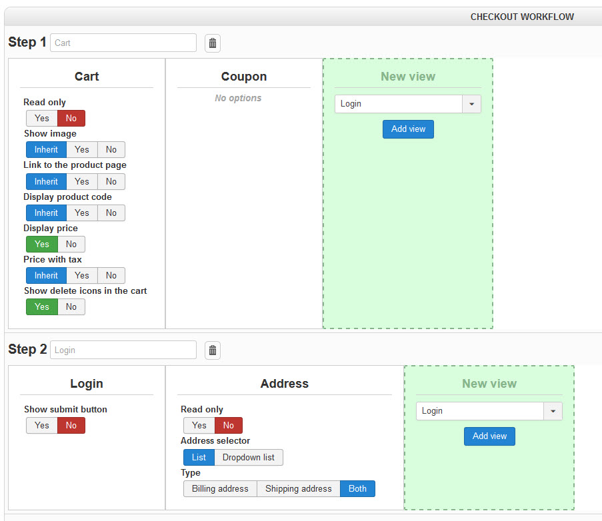Screen dimensions: 602x521
Task: Select No for Cart Read only
Action: [71, 118]
